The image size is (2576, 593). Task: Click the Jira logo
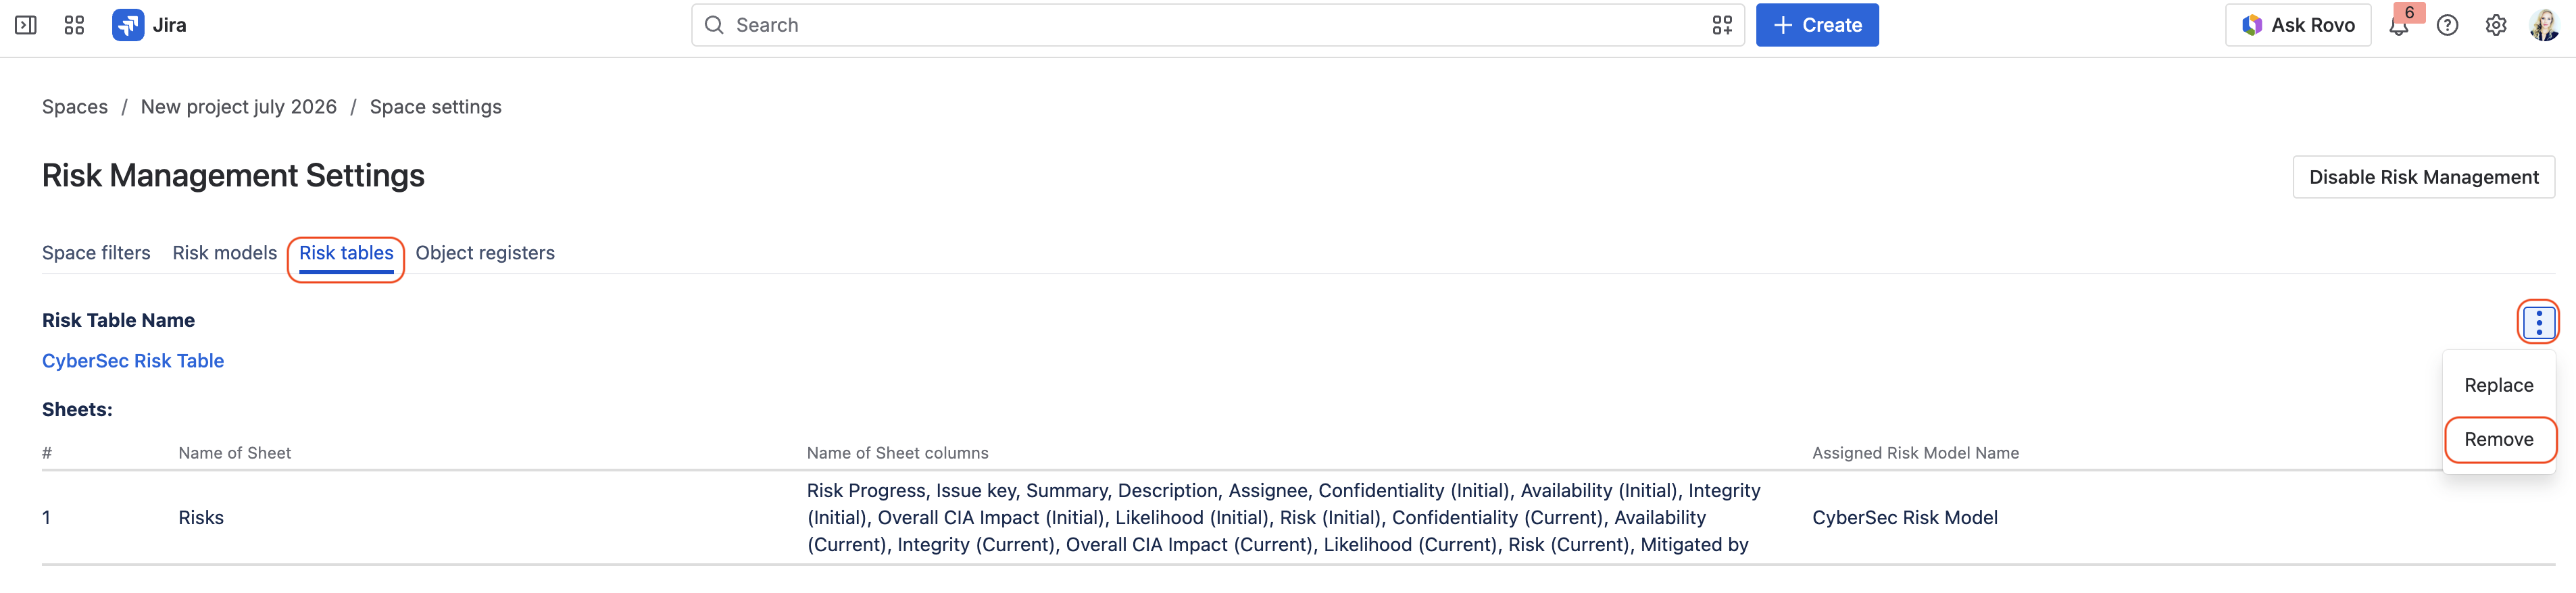(149, 25)
